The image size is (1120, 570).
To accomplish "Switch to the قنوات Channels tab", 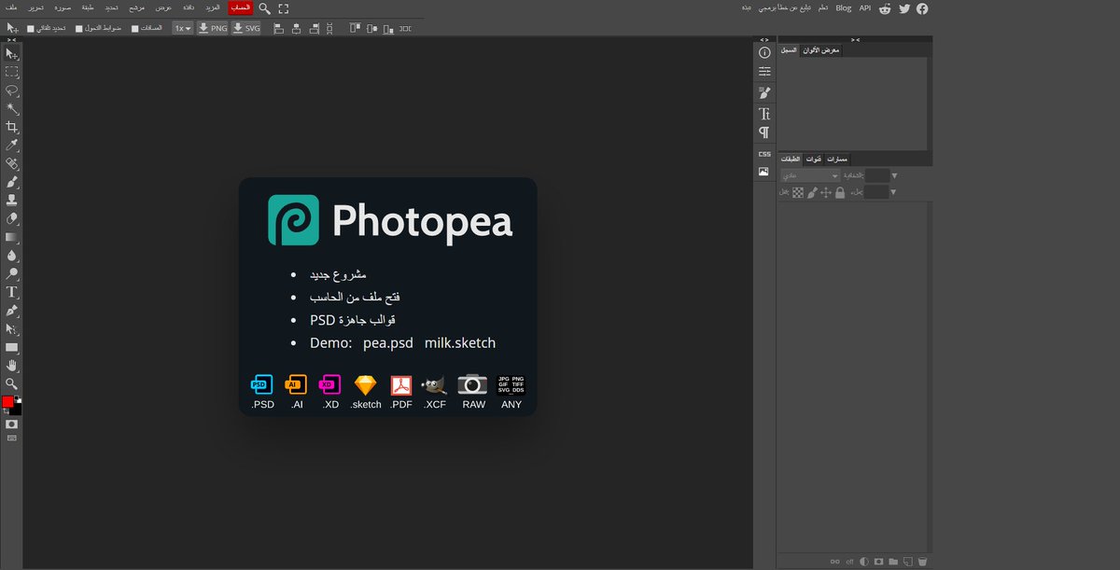I will tap(813, 160).
